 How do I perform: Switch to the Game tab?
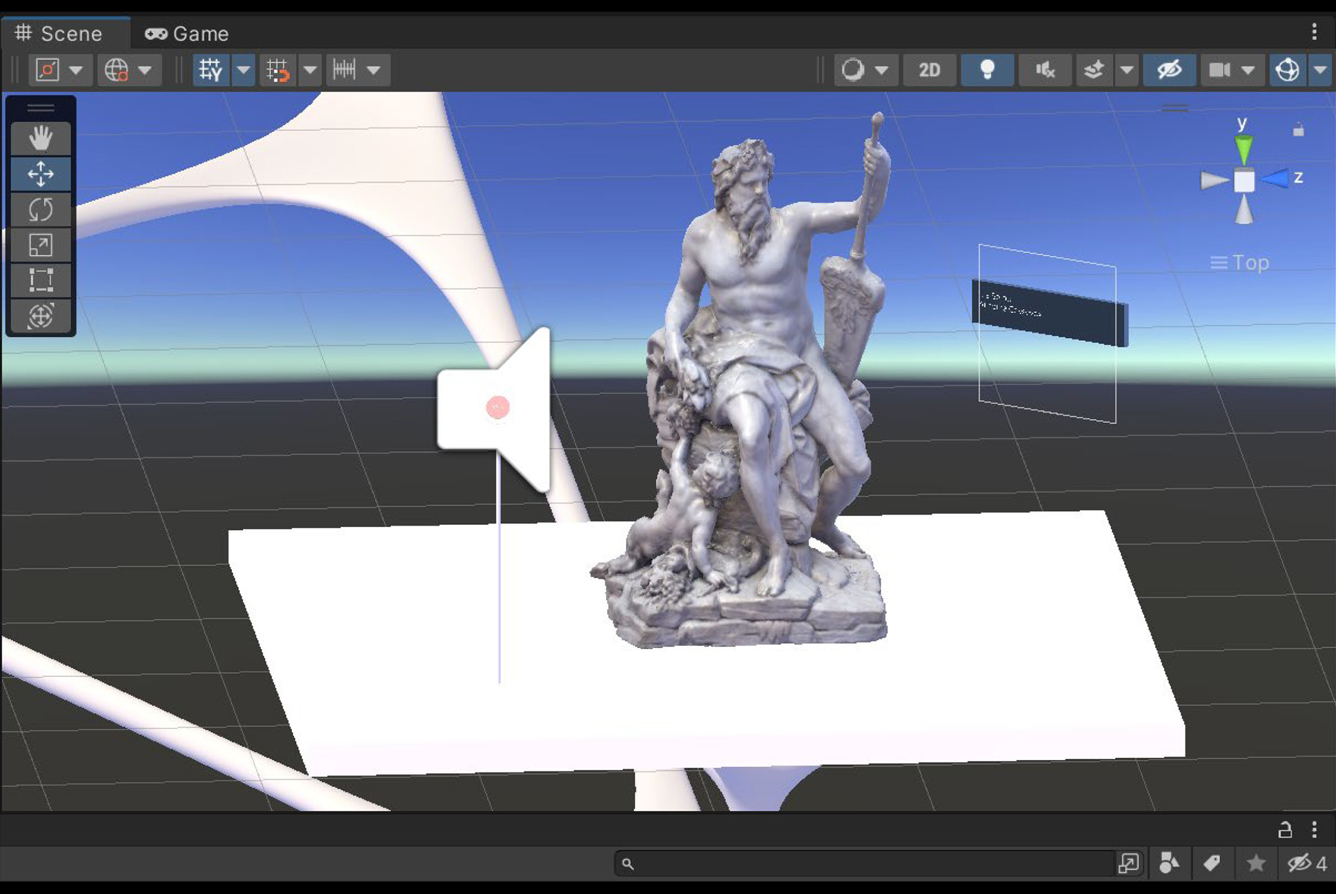pos(187,33)
